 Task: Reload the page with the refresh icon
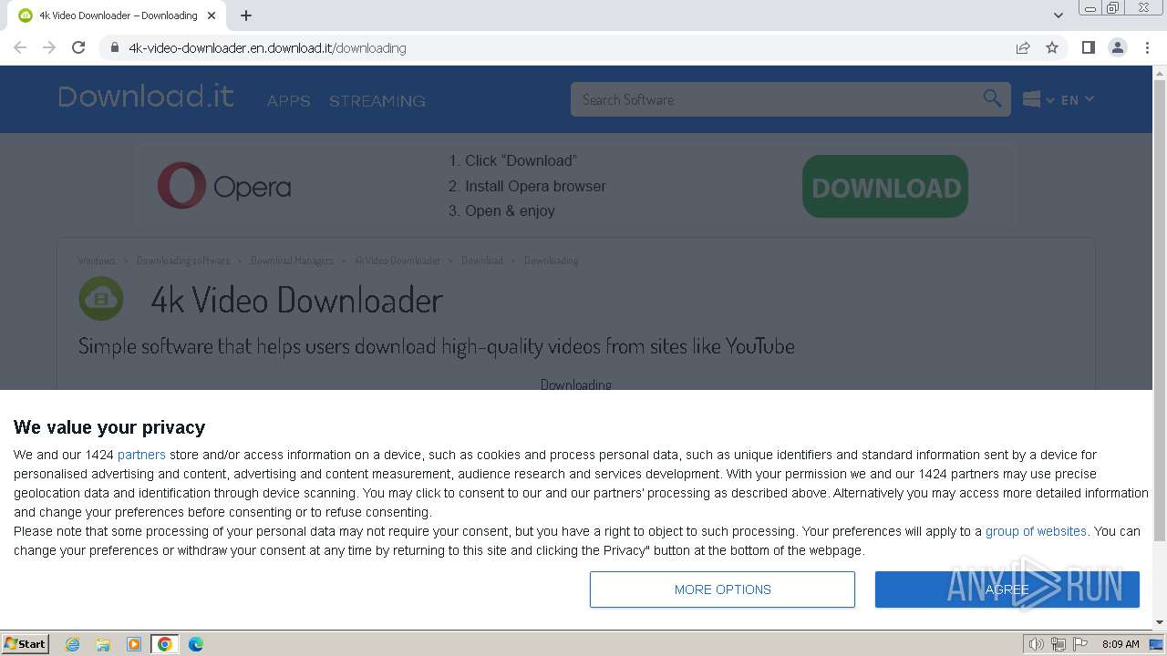pos(78,47)
